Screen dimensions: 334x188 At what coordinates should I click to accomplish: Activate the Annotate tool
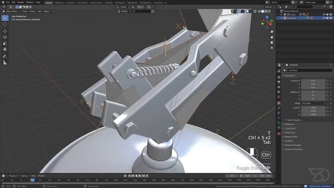[x=5, y=56]
